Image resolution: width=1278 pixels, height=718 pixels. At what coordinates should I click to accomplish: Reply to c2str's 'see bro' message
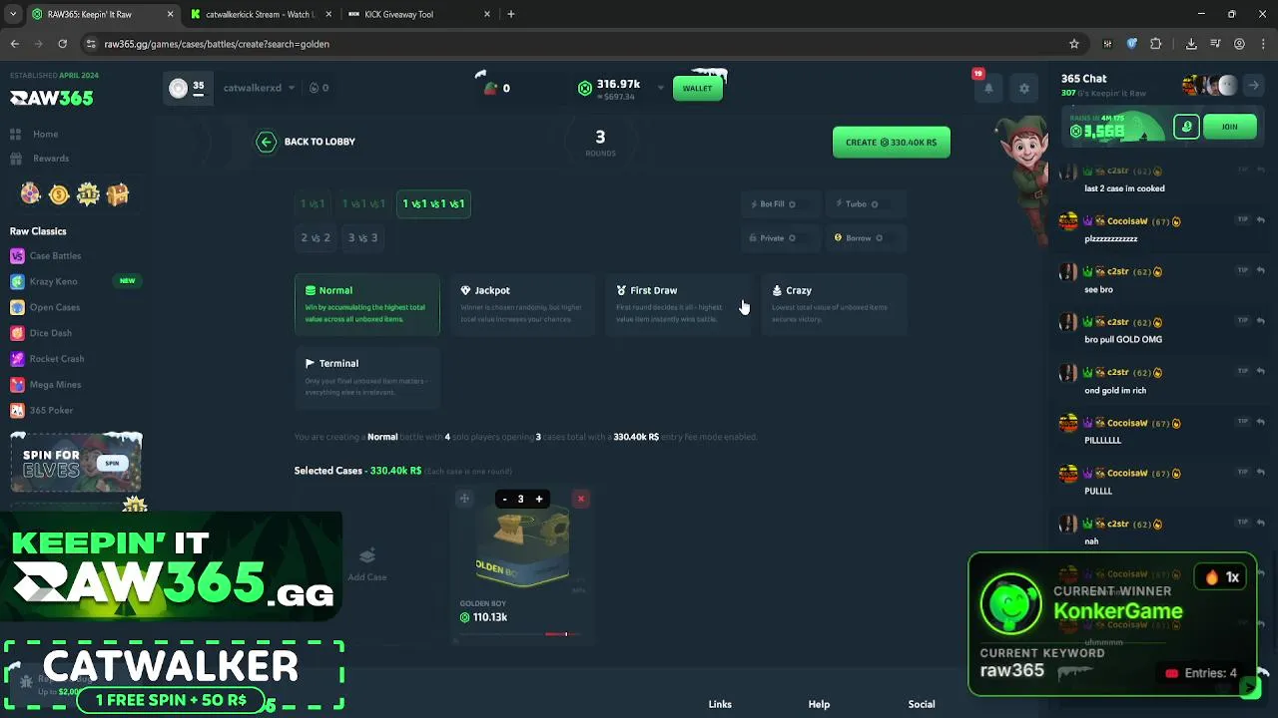1261,271
